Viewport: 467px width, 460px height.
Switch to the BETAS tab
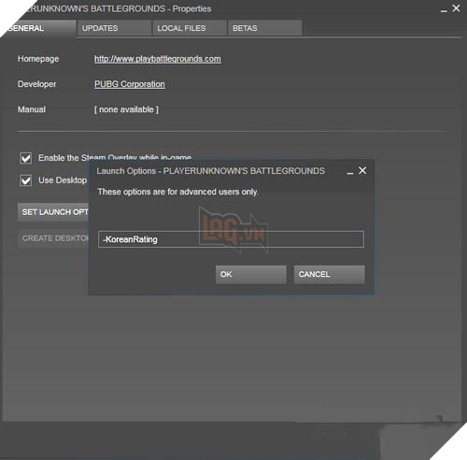click(x=264, y=28)
